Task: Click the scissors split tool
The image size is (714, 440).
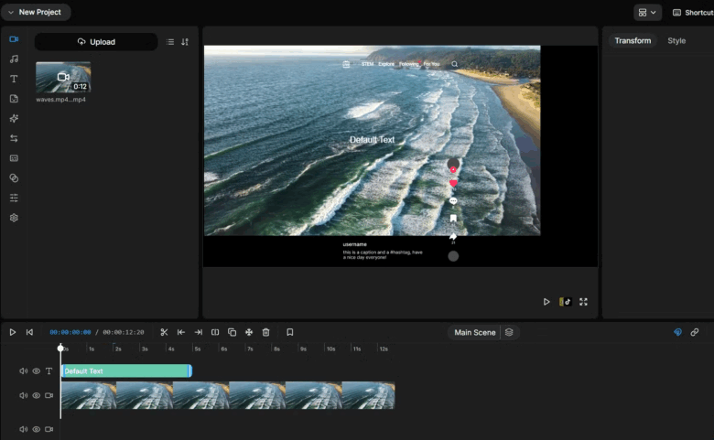Action: click(164, 332)
